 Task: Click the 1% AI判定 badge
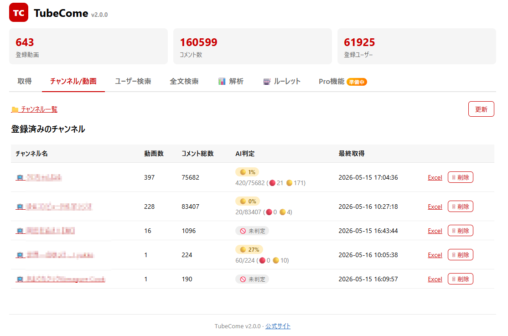click(x=247, y=172)
